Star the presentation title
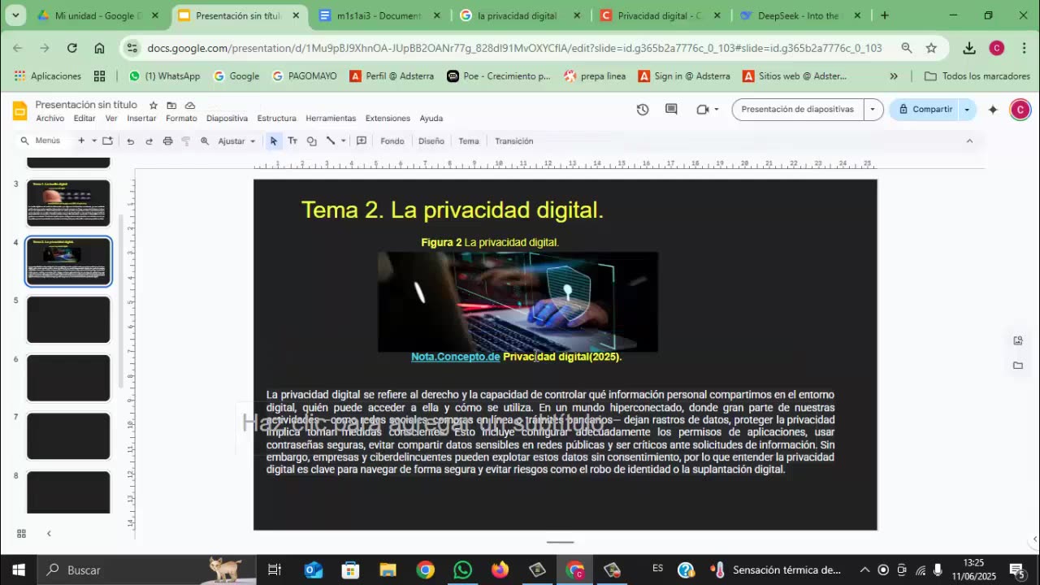1040x585 pixels. coord(153,105)
